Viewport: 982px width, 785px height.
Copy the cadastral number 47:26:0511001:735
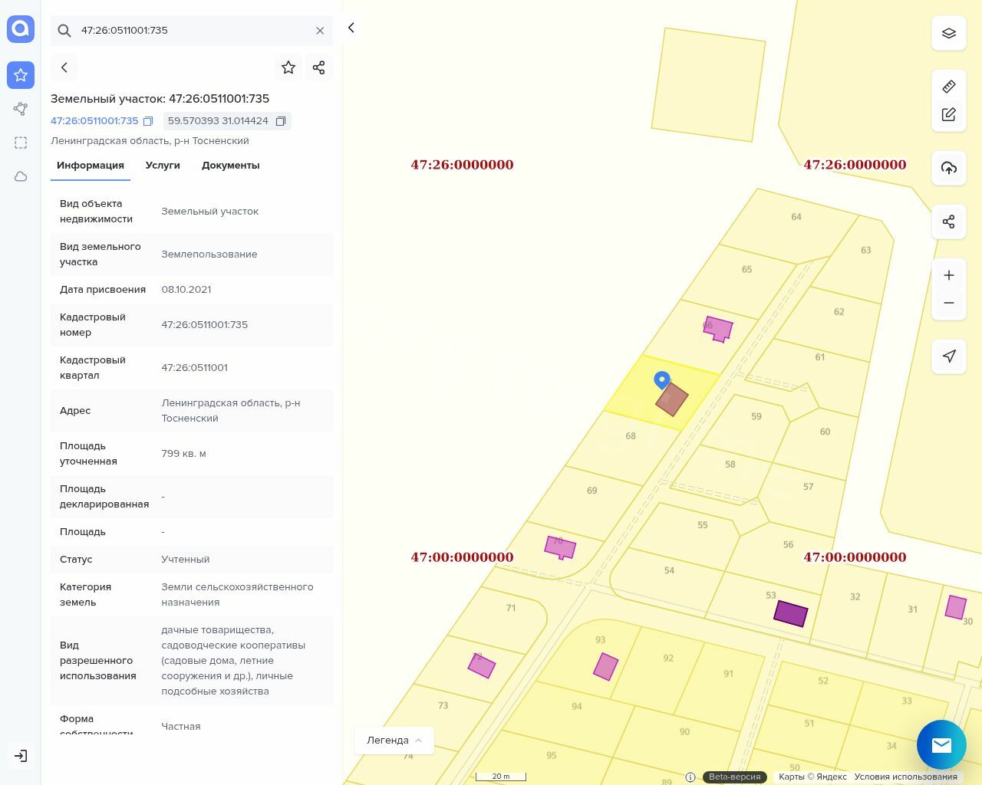click(148, 121)
